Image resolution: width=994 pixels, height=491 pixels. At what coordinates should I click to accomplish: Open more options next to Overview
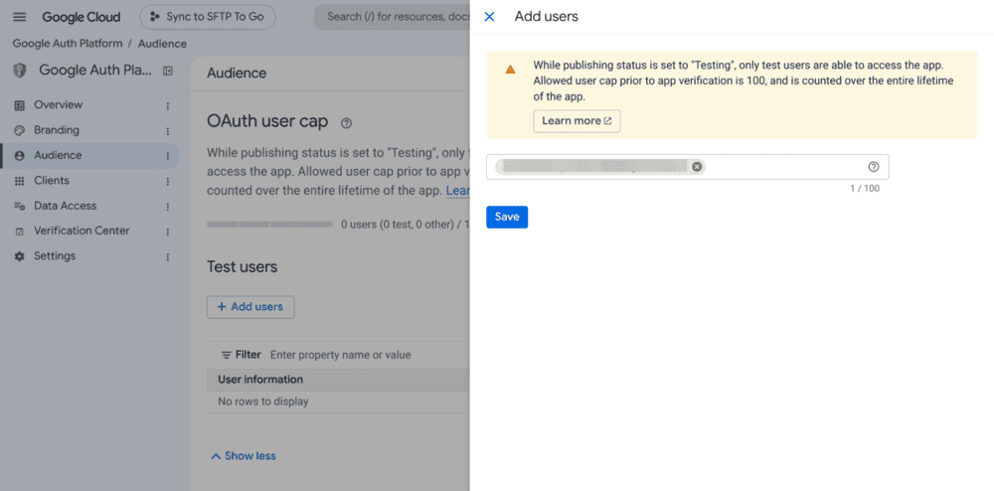pyautogui.click(x=168, y=105)
